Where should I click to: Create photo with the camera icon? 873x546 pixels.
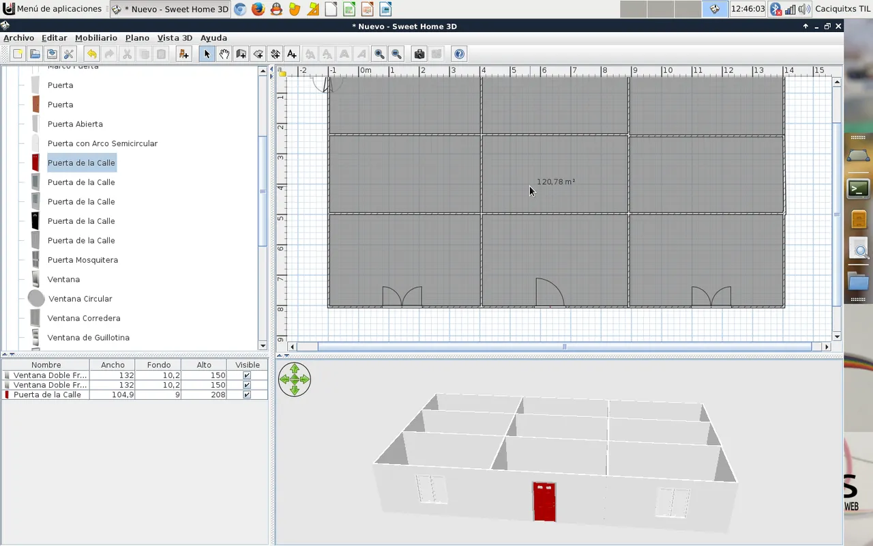(x=419, y=54)
